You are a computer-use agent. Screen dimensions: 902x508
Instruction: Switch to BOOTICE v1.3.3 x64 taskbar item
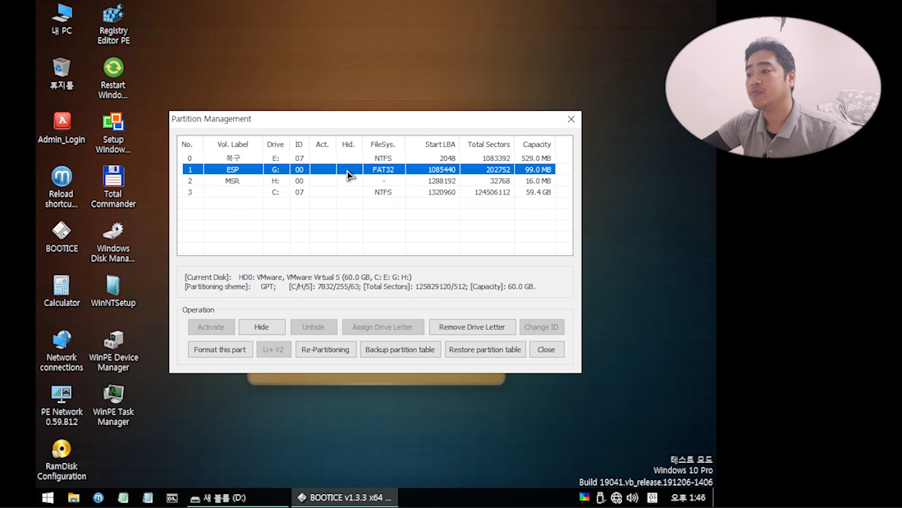tap(345, 497)
